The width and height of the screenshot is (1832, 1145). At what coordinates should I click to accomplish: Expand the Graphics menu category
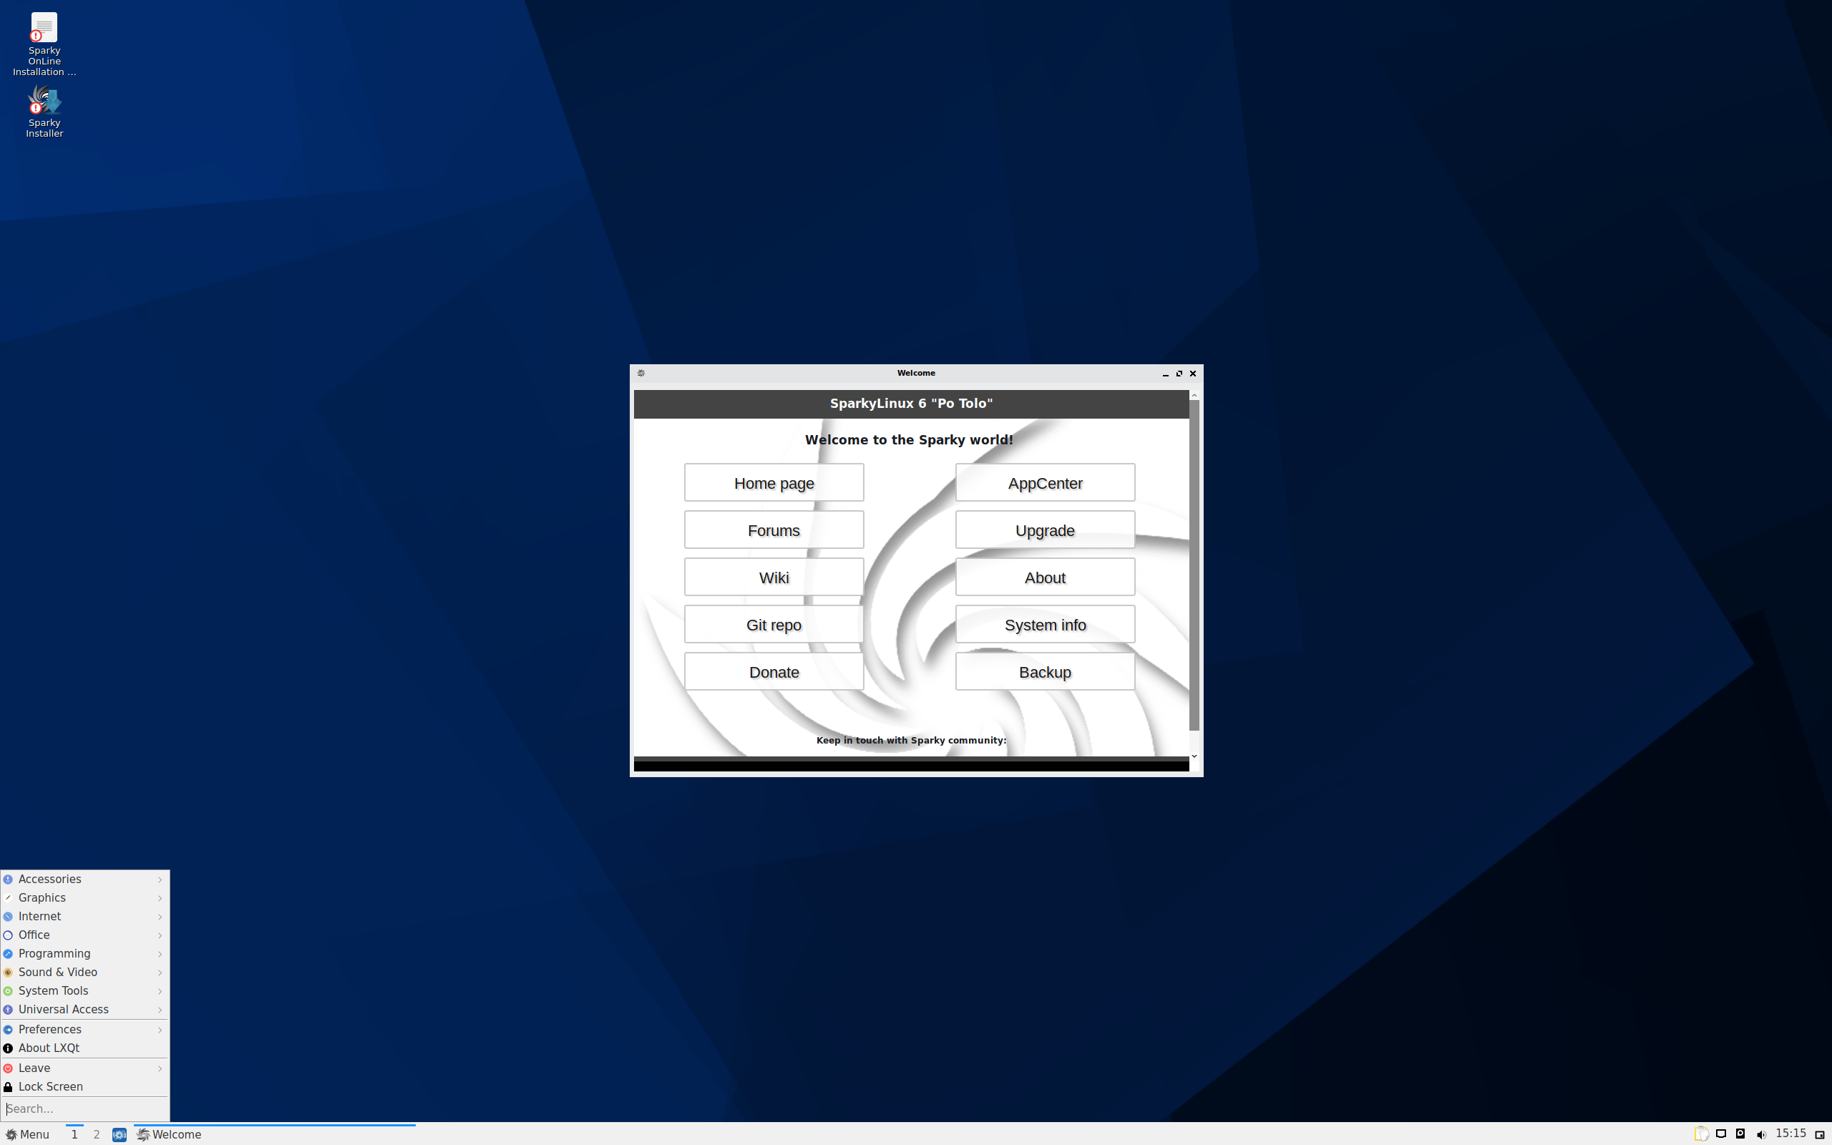click(x=84, y=897)
